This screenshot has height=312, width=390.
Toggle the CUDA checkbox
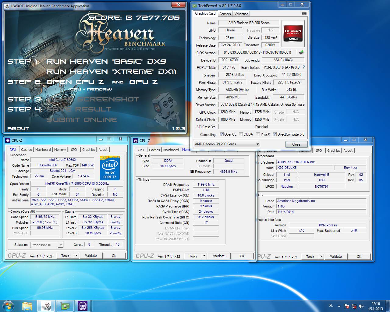click(241, 134)
